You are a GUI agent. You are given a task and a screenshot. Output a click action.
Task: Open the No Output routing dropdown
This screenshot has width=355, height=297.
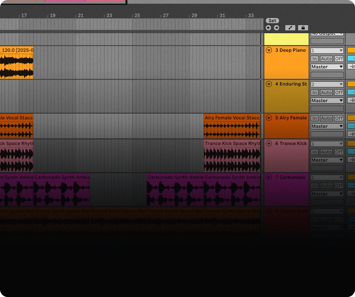pos(326,33)
